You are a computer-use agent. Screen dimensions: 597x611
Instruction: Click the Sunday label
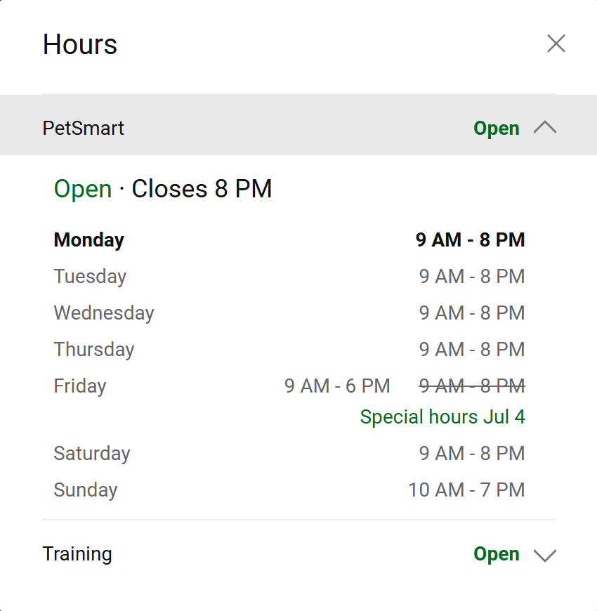tap(85, 490)
